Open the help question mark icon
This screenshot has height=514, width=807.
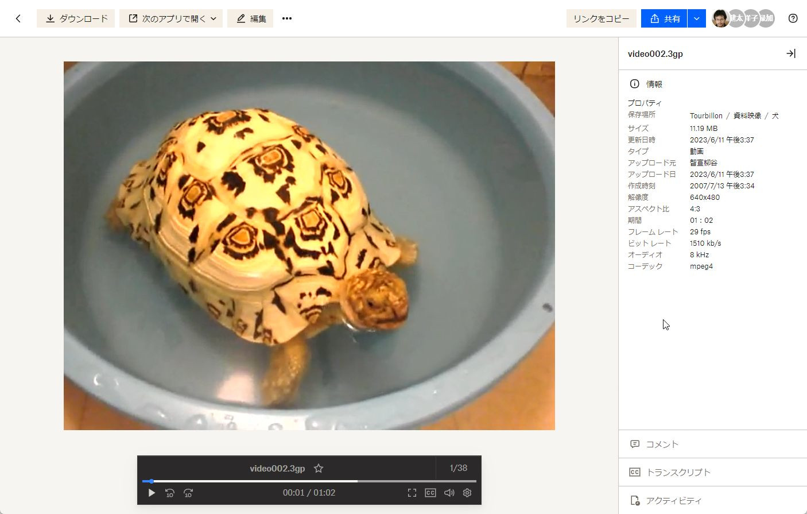pos(793,18)
